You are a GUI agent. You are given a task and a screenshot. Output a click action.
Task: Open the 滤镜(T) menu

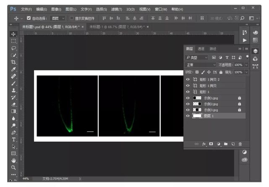click(118, 9)
